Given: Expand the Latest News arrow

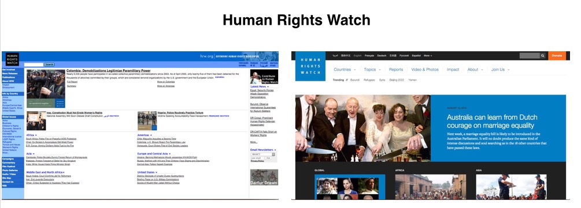Looking at the screenshot, I should click(268, 87).
